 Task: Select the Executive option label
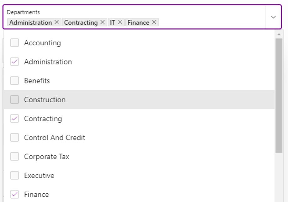[x=39, y=175]
